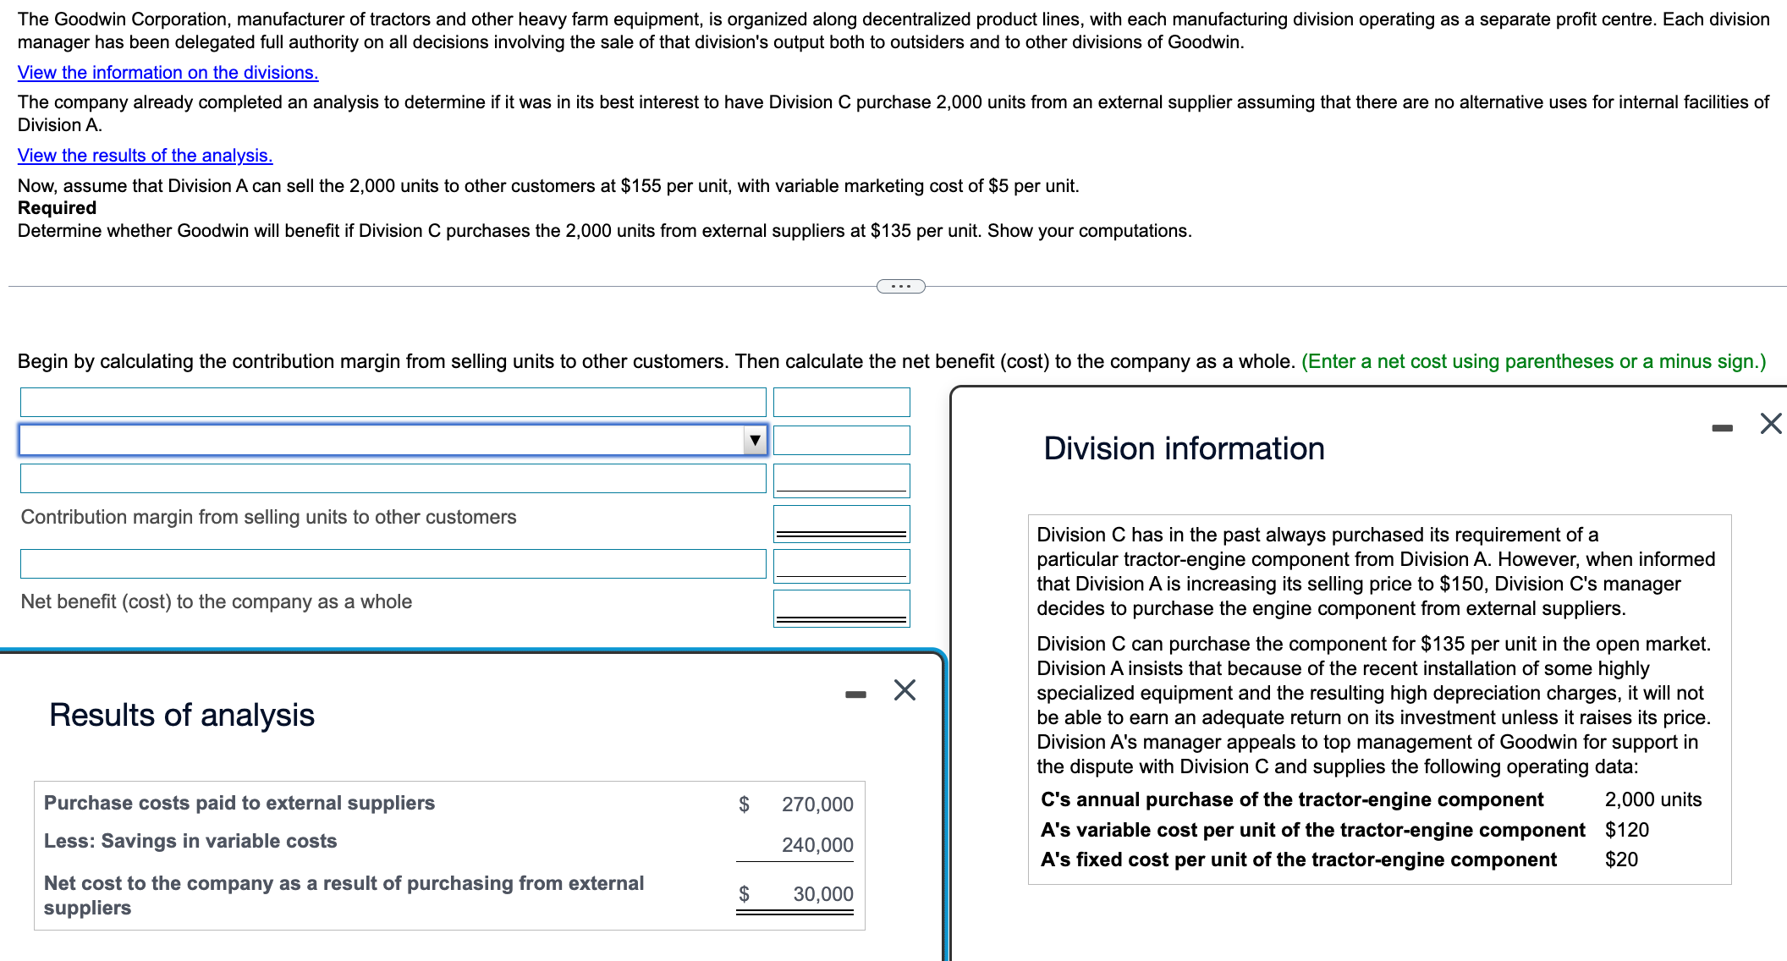Click the first row label input field
The width and height of the screenshot is (1787, 961).
393,402
